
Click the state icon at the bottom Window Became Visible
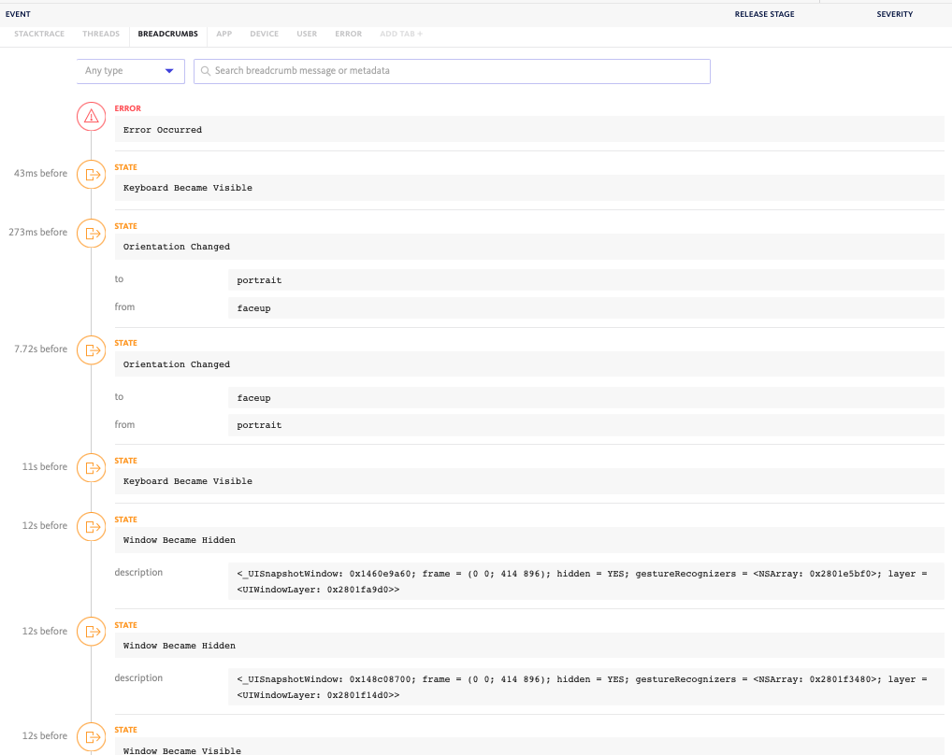click(x=91, y=736)
